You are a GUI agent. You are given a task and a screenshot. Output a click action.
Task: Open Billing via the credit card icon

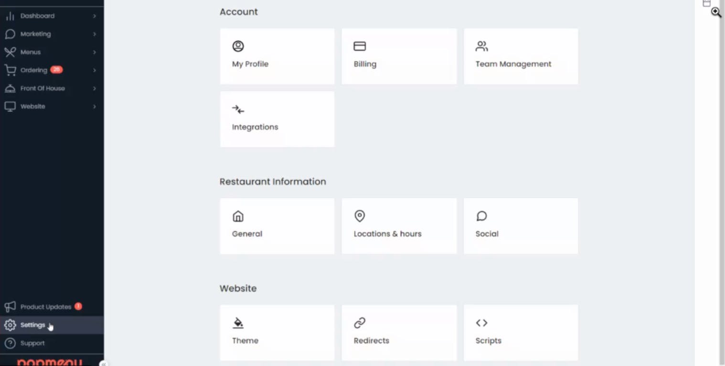(x=360, y=46)
